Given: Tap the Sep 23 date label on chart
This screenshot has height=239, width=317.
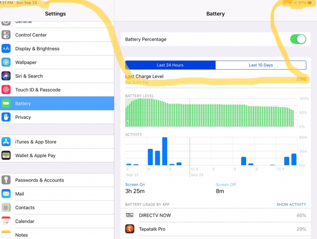Looking at the screenshot, I should 197,175.
